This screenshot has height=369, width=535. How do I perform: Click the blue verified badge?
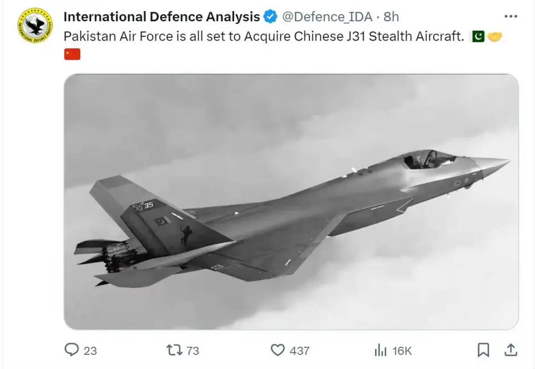point(270,17)
